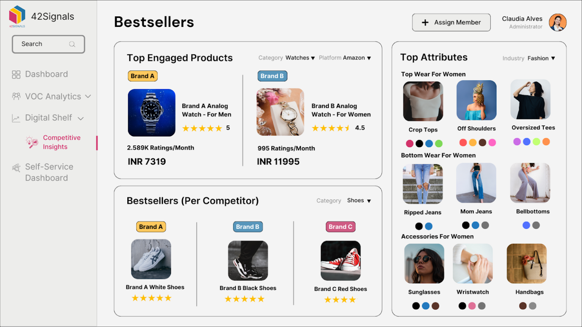This screenshot has width=582, height=327.
Task: Click the Dashboard grid icon
Action: 16,75
